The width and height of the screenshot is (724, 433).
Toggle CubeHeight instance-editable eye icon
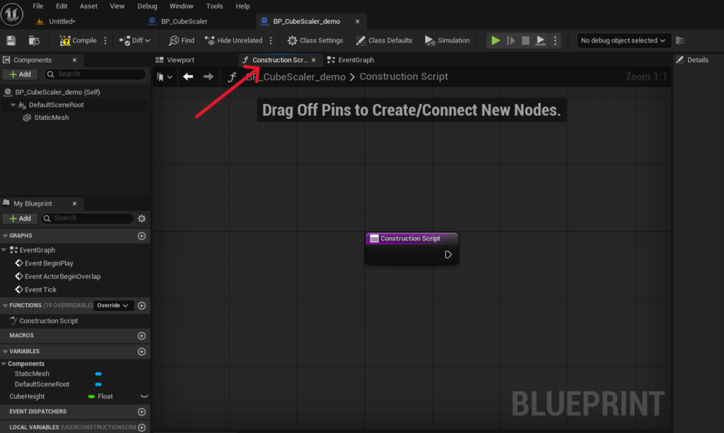144,396
